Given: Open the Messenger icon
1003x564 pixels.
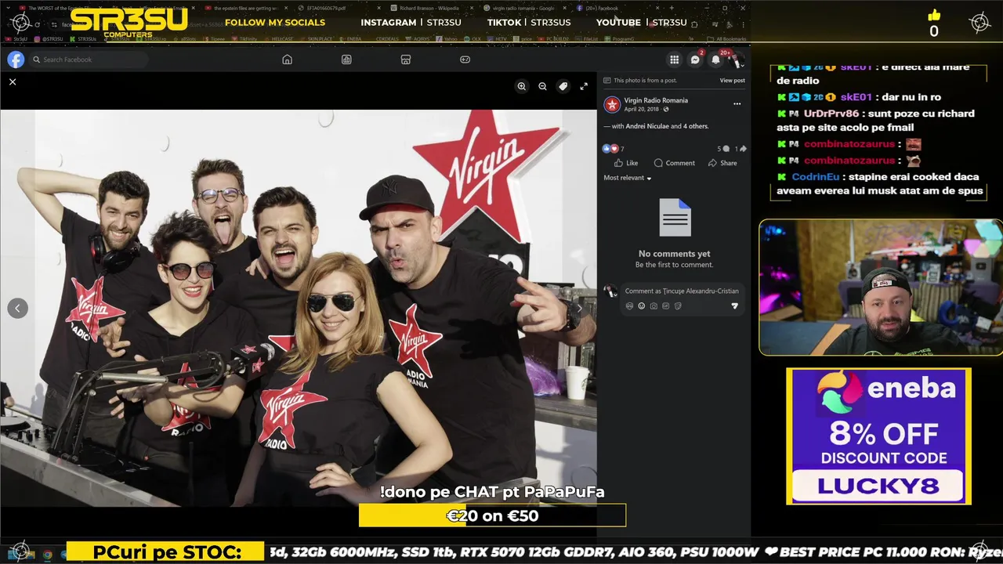Looking at the screenshot, I should point(695,60).
